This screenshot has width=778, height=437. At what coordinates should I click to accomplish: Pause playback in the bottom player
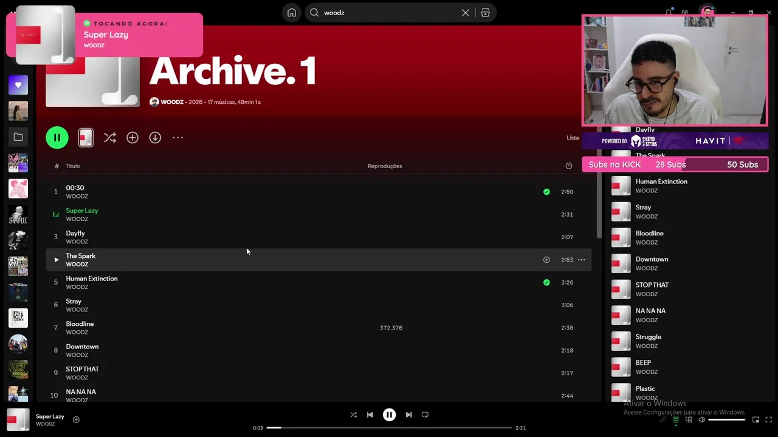[389, 415]
